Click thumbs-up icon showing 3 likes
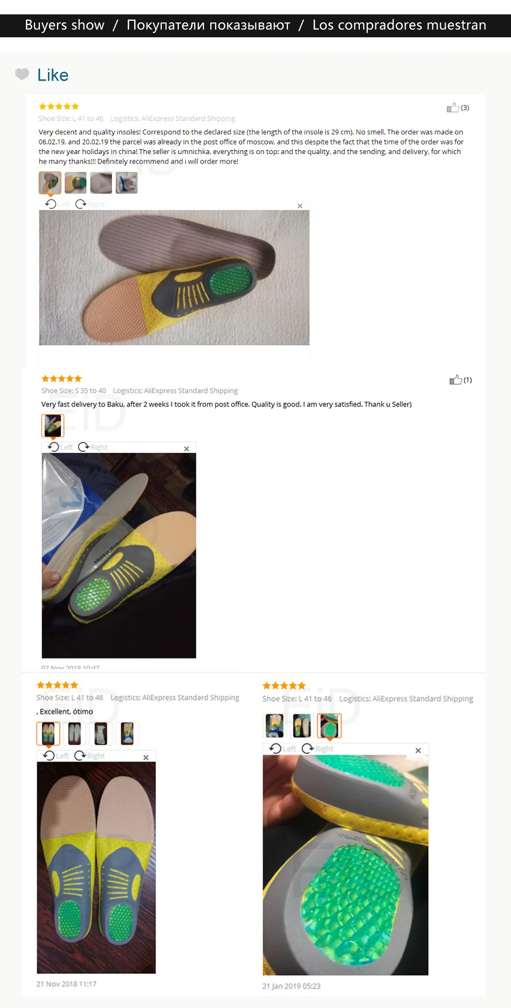Image resolution: width=511 pixels, height=1008 pixels. click(x=452, y=108)
